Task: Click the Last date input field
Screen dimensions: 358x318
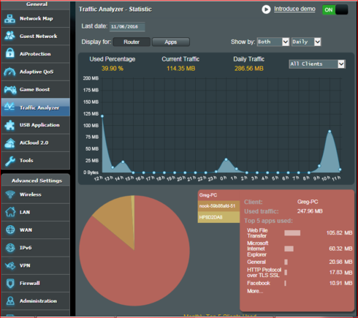Action: coord(127,26)
